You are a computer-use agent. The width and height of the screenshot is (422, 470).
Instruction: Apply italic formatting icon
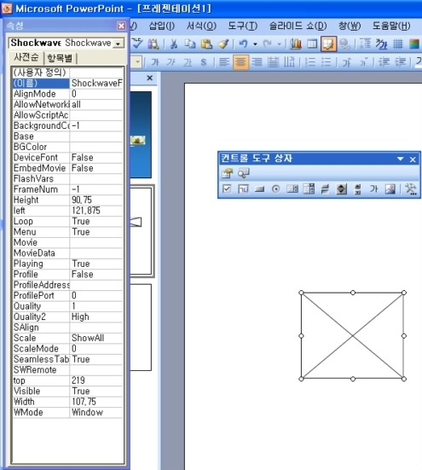[171, 62]
